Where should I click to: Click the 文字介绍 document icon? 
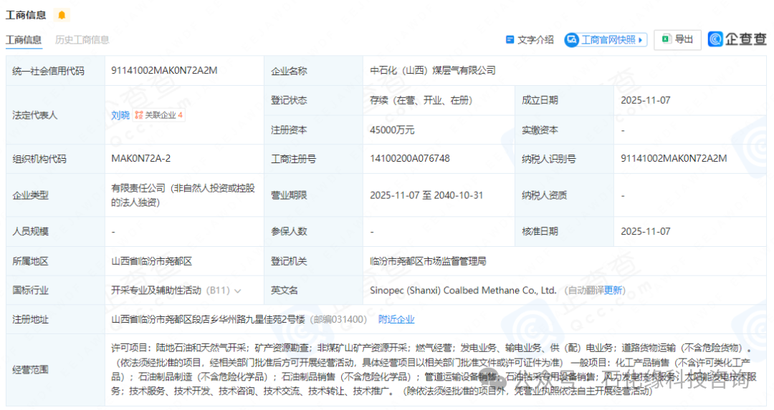(510, 40)
